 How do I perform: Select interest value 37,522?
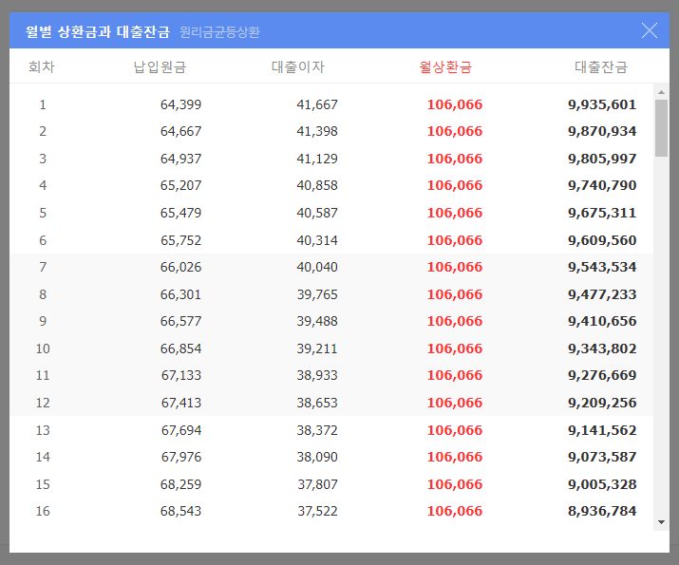pyautogui.click(x=317, y=511)
